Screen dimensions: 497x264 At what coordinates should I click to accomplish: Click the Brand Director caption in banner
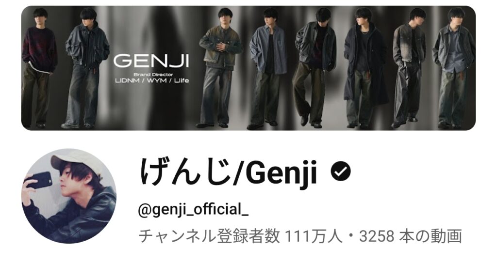[153, 75]
